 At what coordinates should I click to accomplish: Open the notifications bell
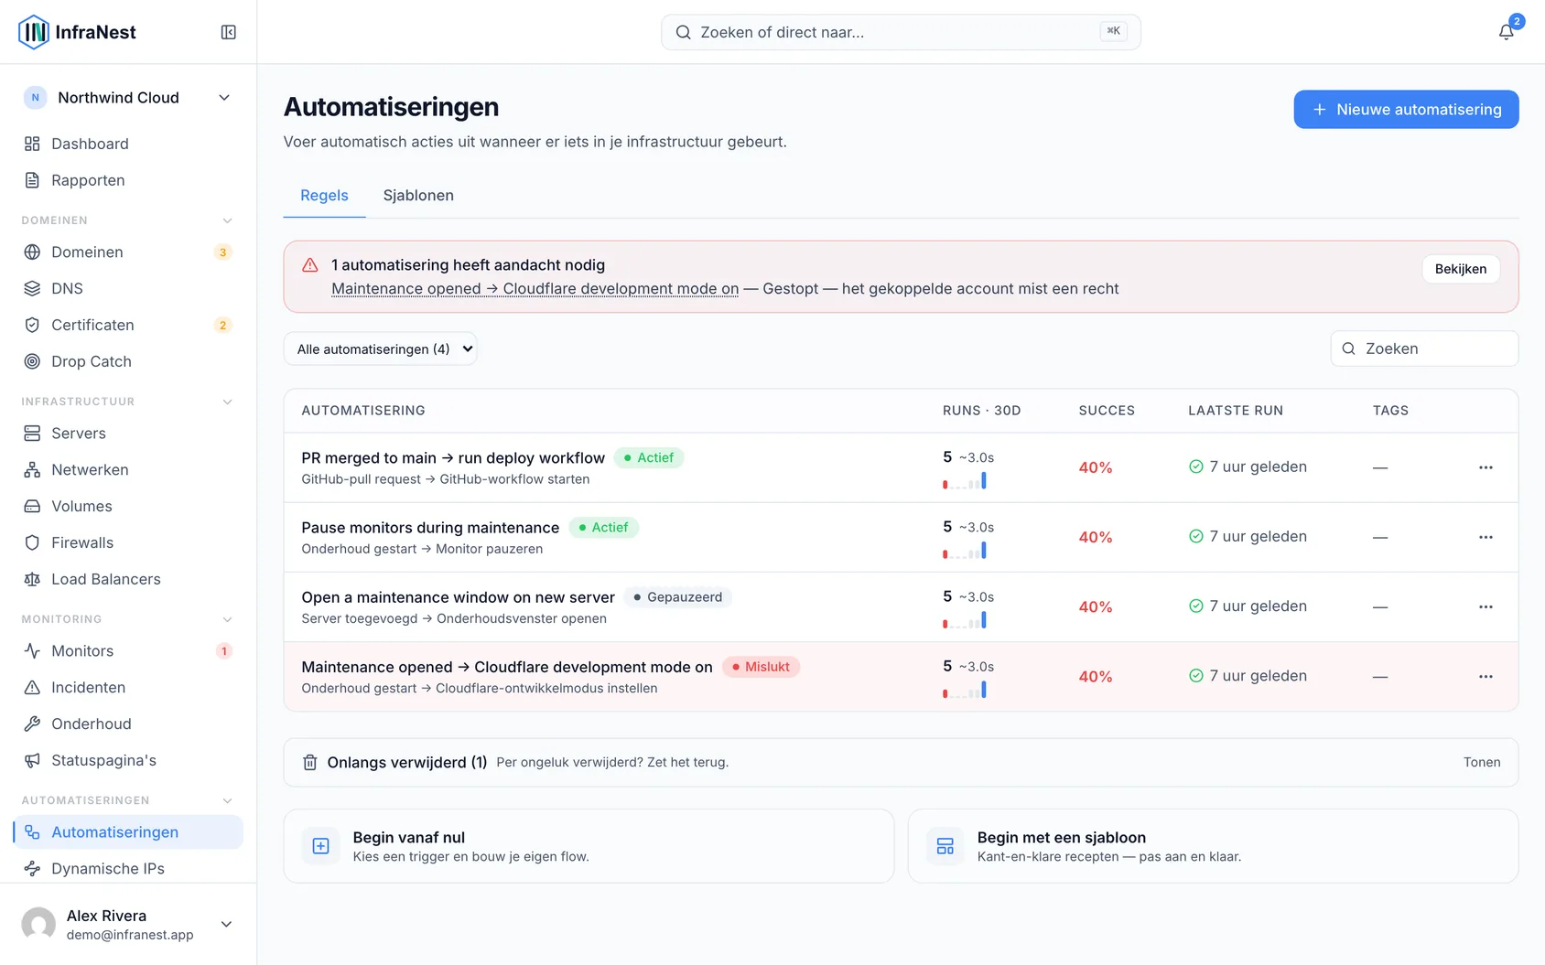(1506, 32)
